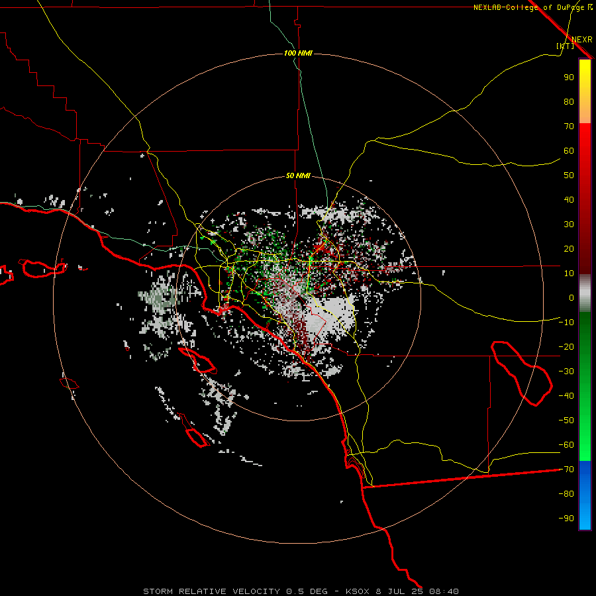596x596 pixels.
Task: Click the 70 label on the velocity scale
Action: [x=569, y=126]
